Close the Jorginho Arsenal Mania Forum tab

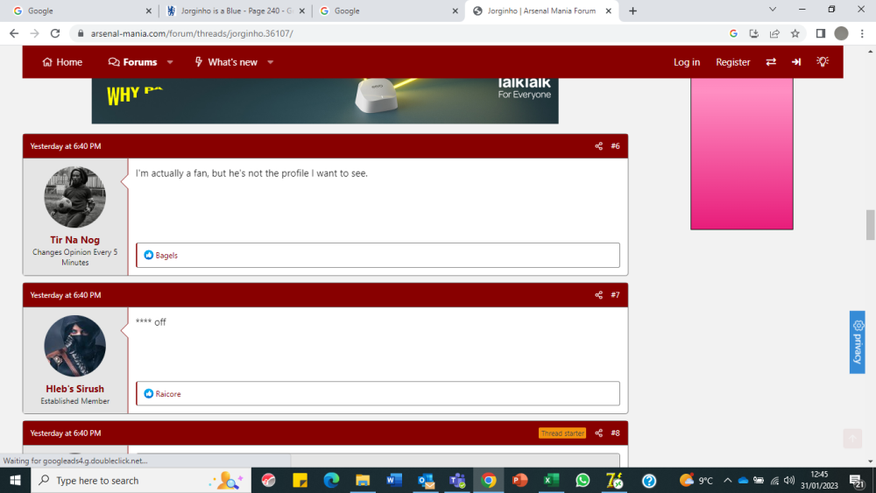coord(609,11)
